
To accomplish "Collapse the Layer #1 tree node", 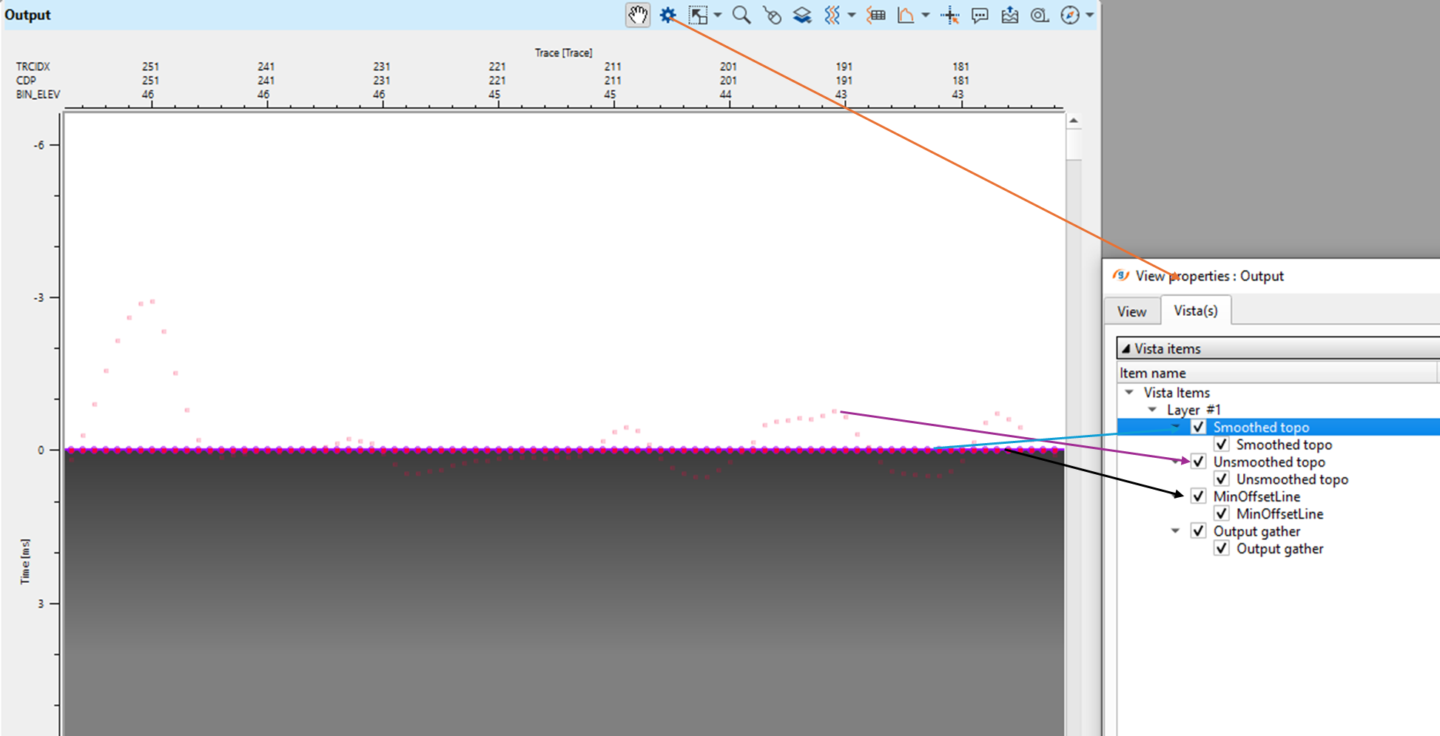I will [1152, 409].
